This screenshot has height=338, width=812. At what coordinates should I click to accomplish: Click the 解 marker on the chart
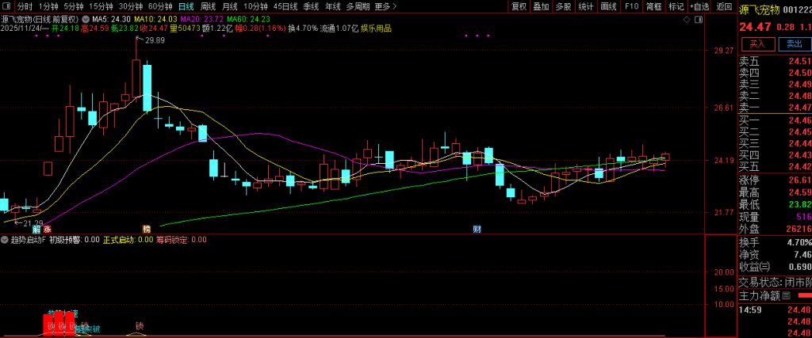pyautogui.click(x=36, y=229)
